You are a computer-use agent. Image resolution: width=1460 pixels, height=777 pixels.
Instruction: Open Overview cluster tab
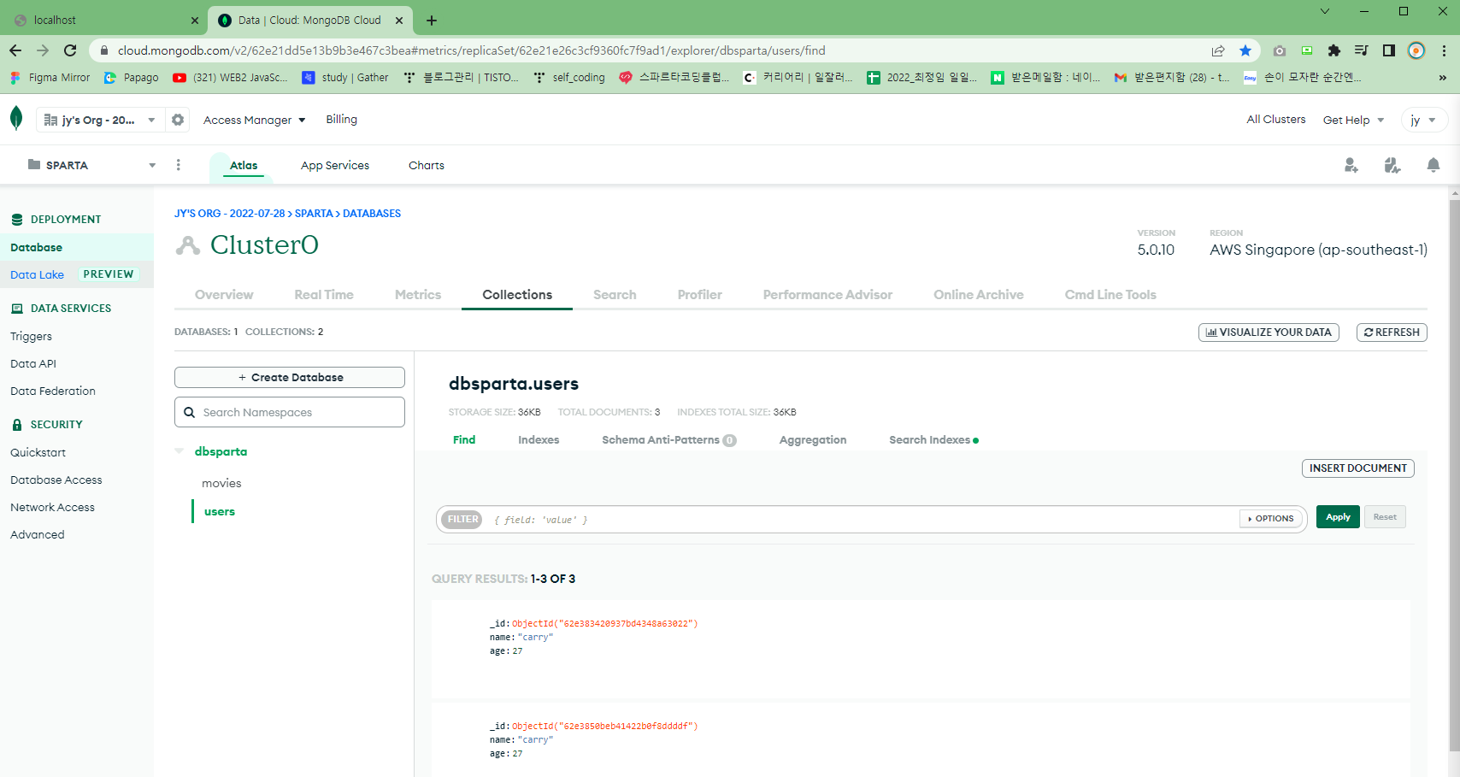coord(224,295)
